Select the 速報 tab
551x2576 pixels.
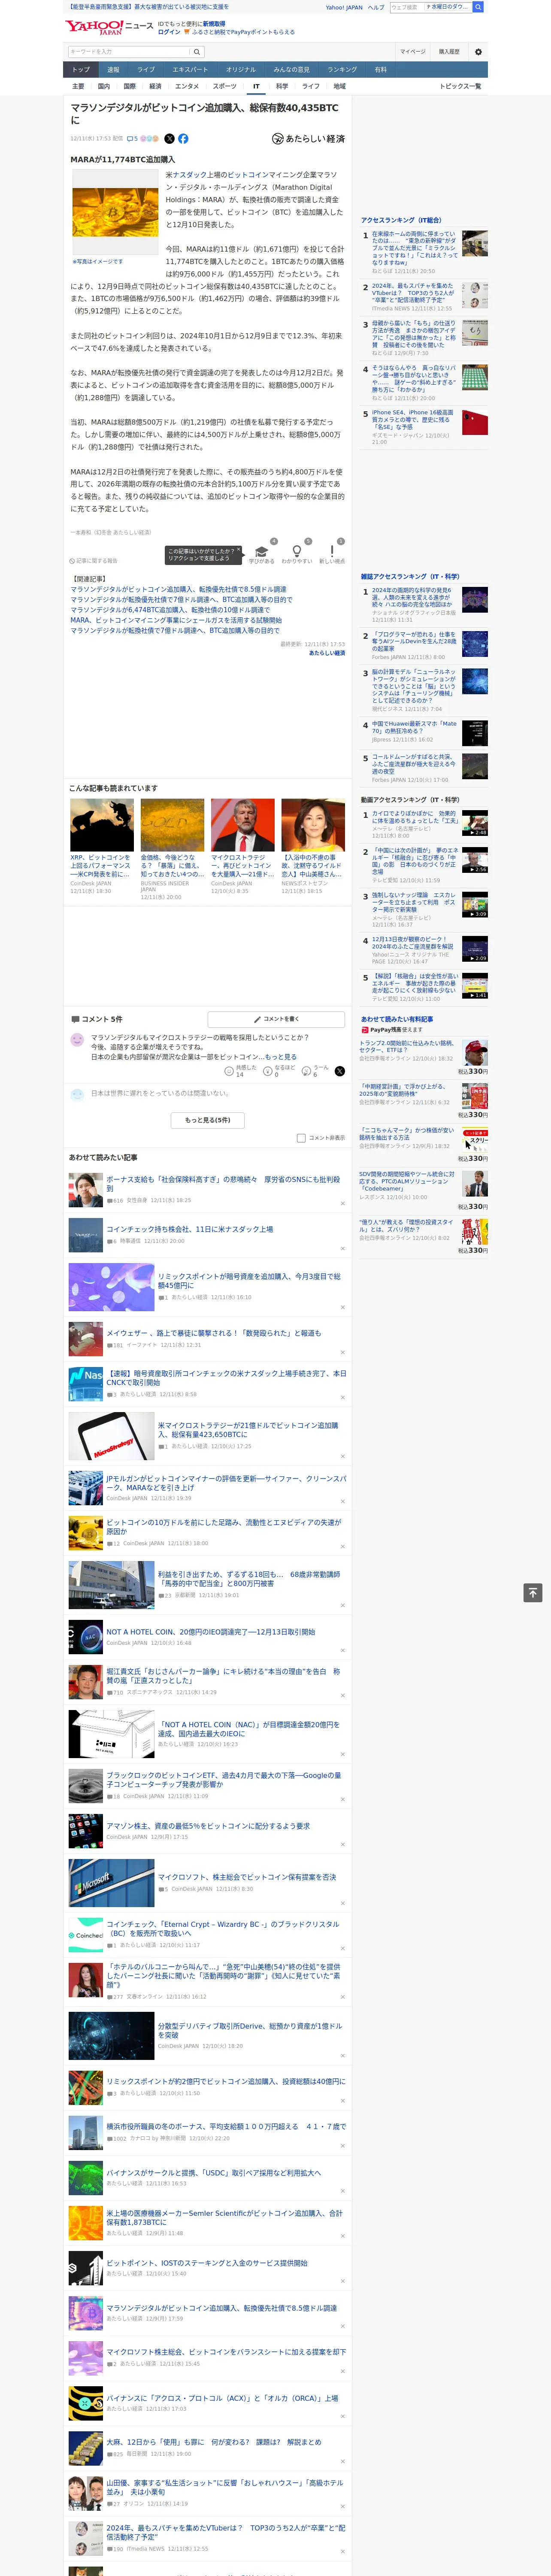[113, 70]
